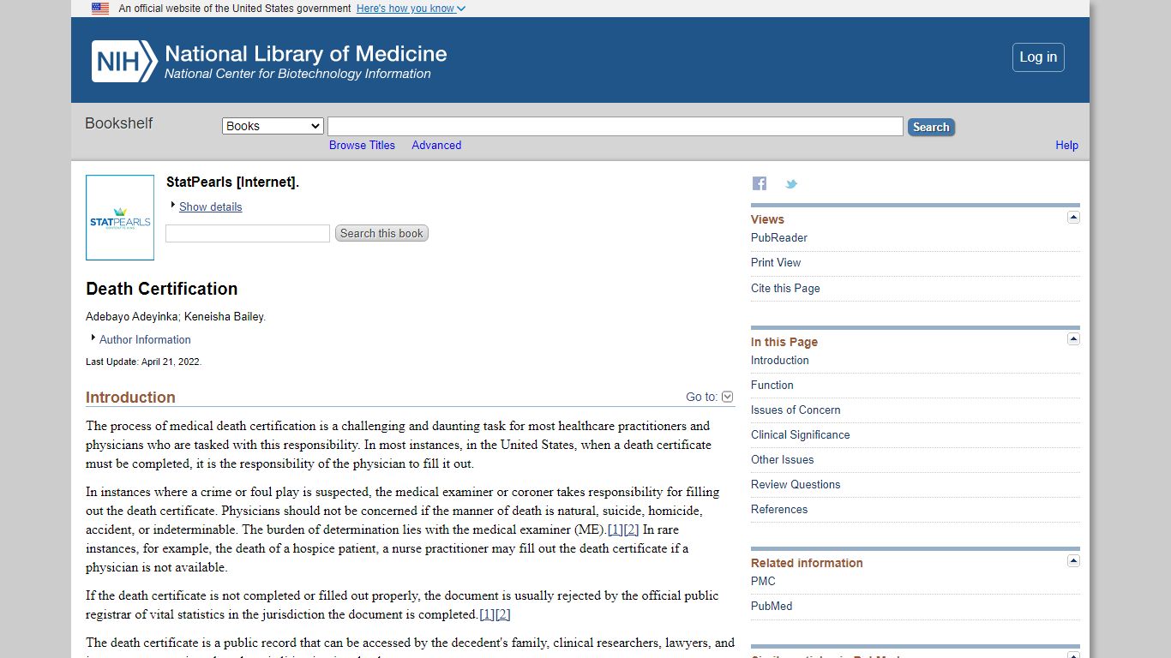
Task: Collapse the Views panel toggle
Action: click(x=1073, y=218)
